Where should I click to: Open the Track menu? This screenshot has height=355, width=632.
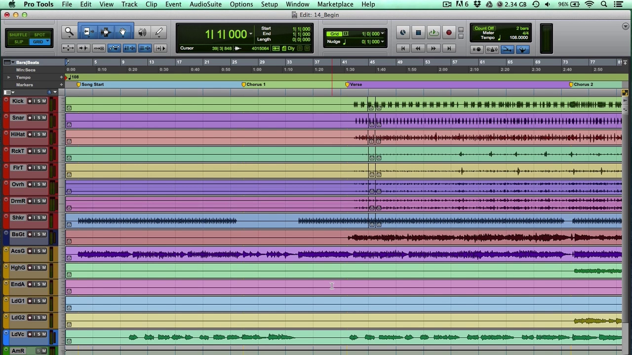(129, 4)
